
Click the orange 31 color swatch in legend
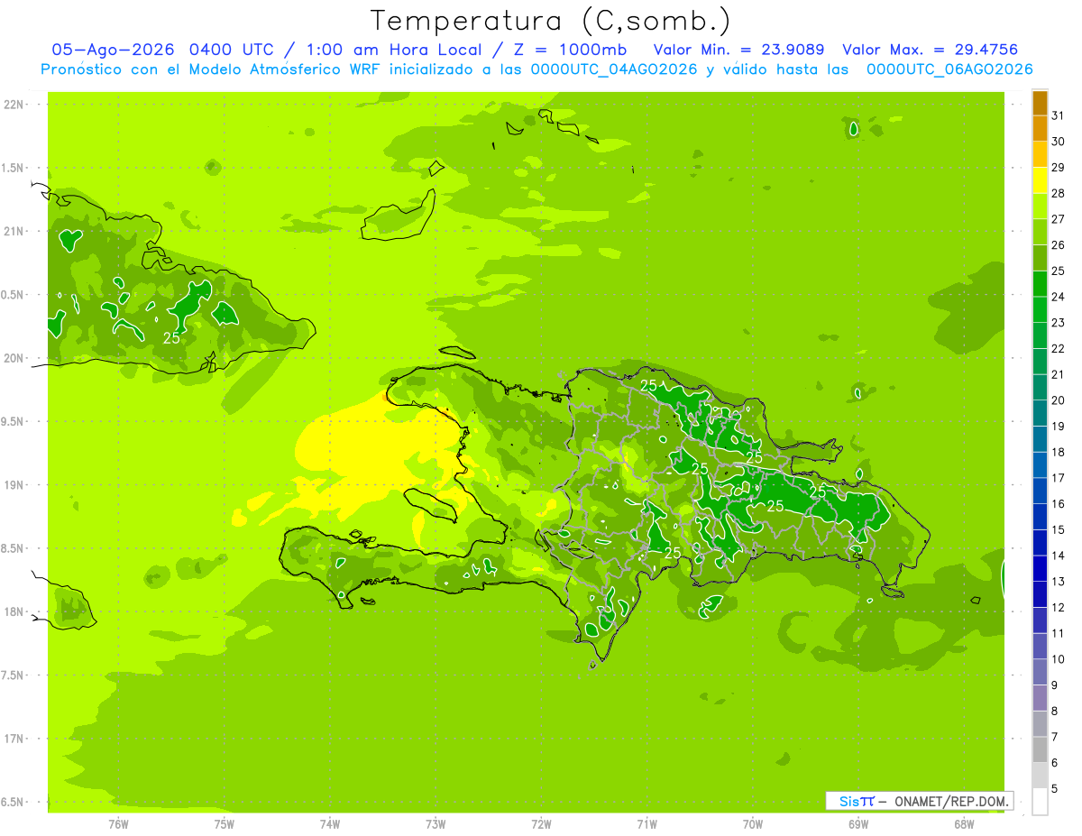coord(1040,104)
